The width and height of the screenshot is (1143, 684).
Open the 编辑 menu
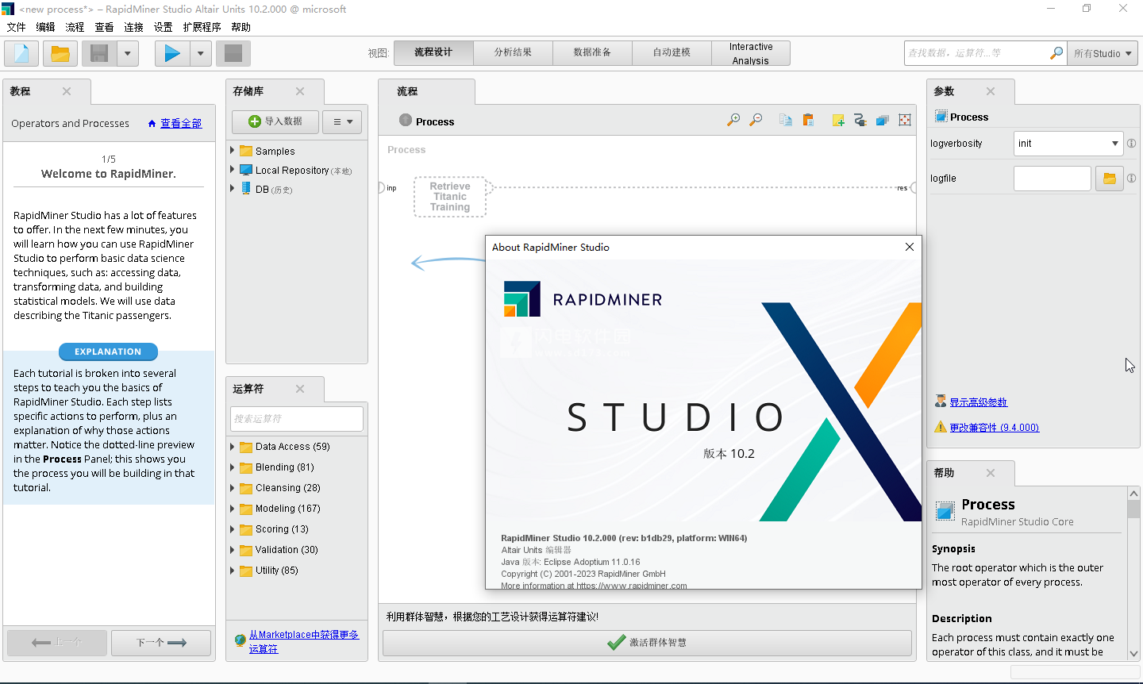coord(46,27)
